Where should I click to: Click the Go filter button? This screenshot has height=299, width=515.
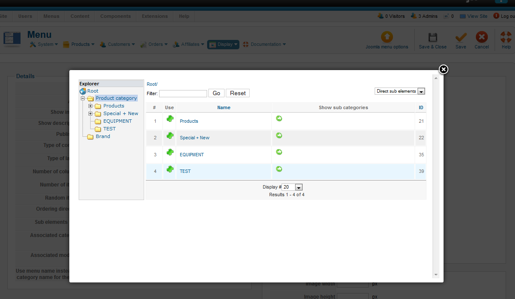click(x=216, y=93)
